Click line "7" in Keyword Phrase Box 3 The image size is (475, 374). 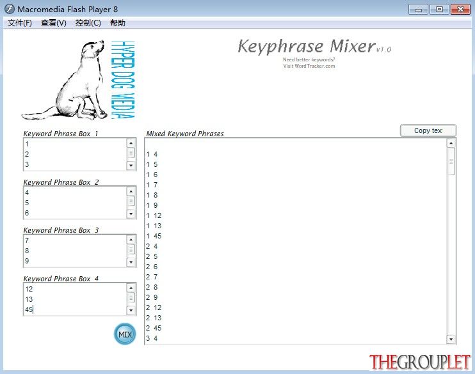point(27,240)
